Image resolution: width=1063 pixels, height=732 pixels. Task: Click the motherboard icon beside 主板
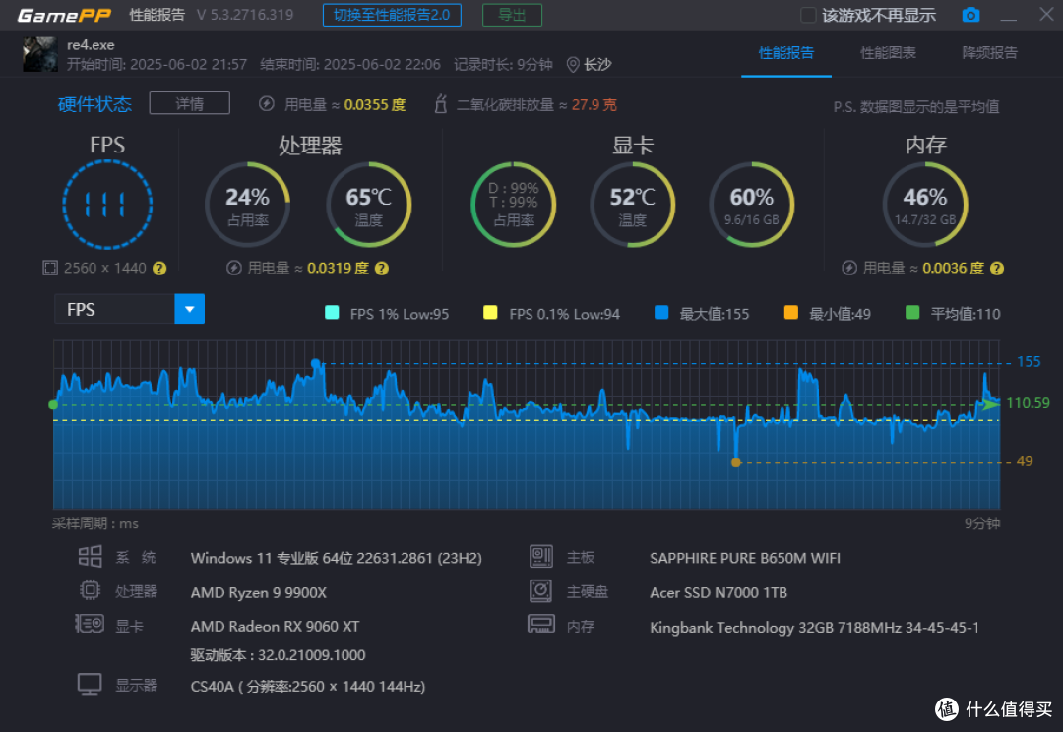[541, 557]
